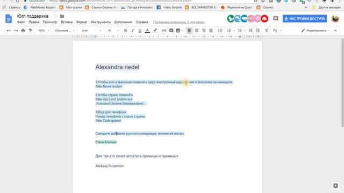Screen dimensions: 344x193
Task: Open the Дополнения menu
Action: click(x=123, y=22)
